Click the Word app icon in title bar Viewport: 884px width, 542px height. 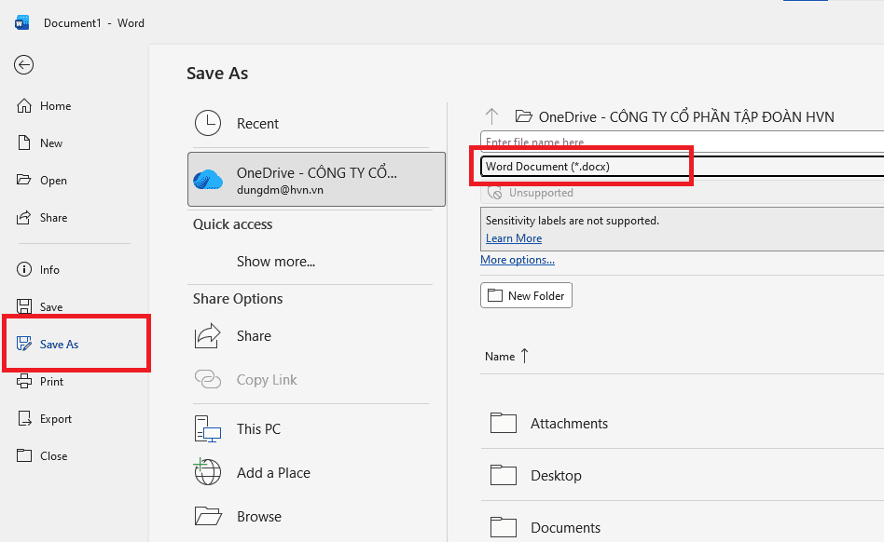point(22,22)
